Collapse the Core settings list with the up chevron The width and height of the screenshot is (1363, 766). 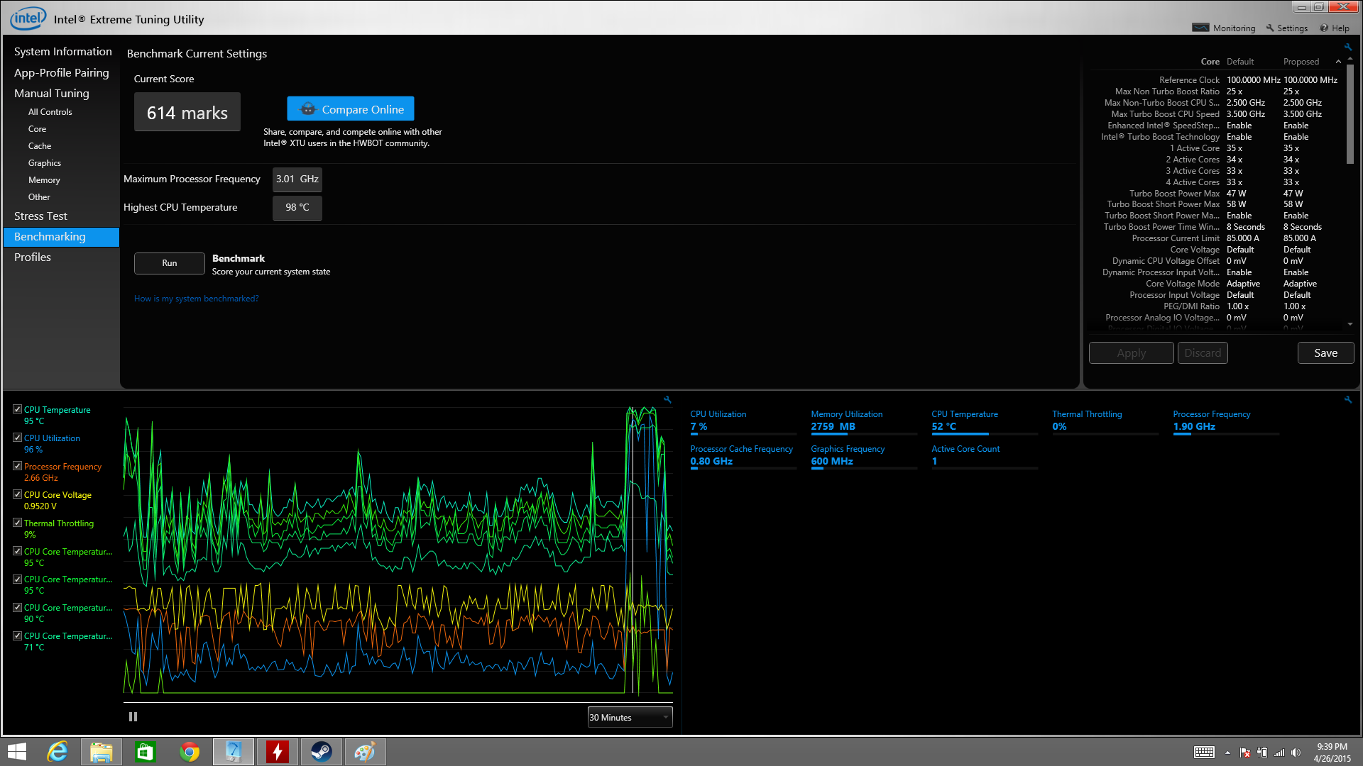pyautogui.click(x=1338, y=62)
